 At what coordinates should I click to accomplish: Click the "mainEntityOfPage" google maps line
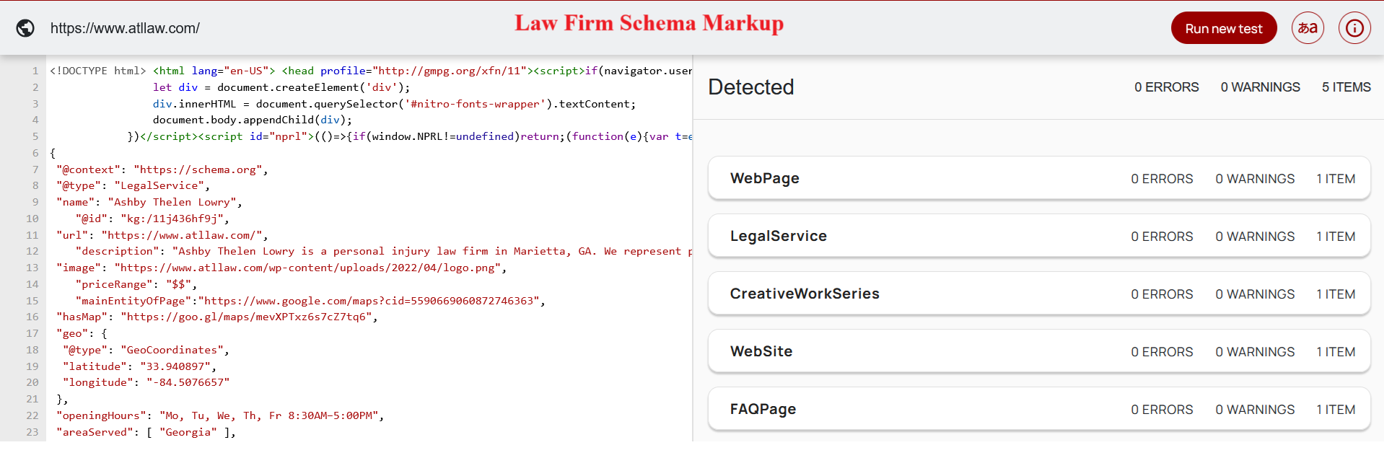pos(310,301)
